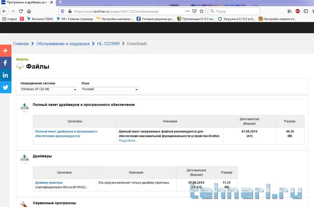The image size is (314, 207).
Task: Click the tracking protection shield icon
Action: [x=63, y=11]
